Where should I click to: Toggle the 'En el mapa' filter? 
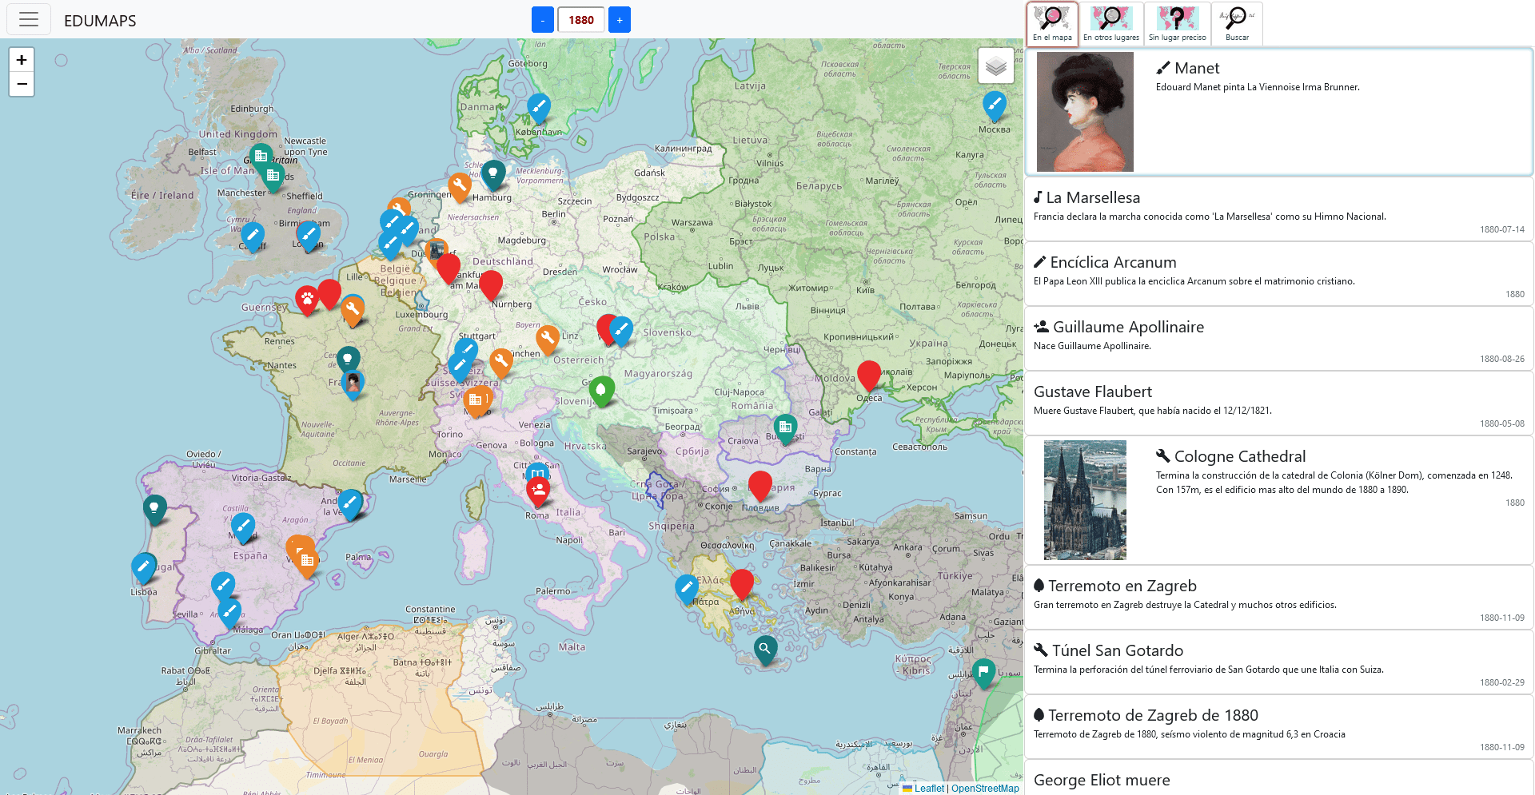(x=1051, y=22)
